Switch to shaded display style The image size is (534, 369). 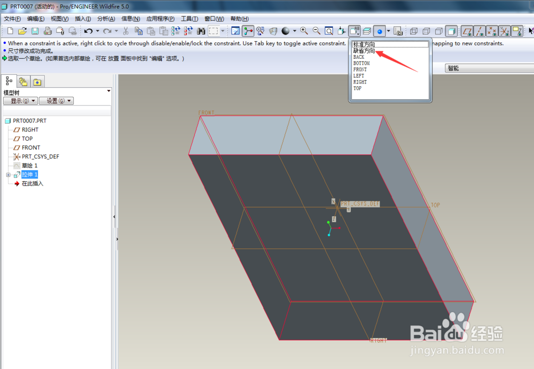pyautogui.click(x=451, y=32)
